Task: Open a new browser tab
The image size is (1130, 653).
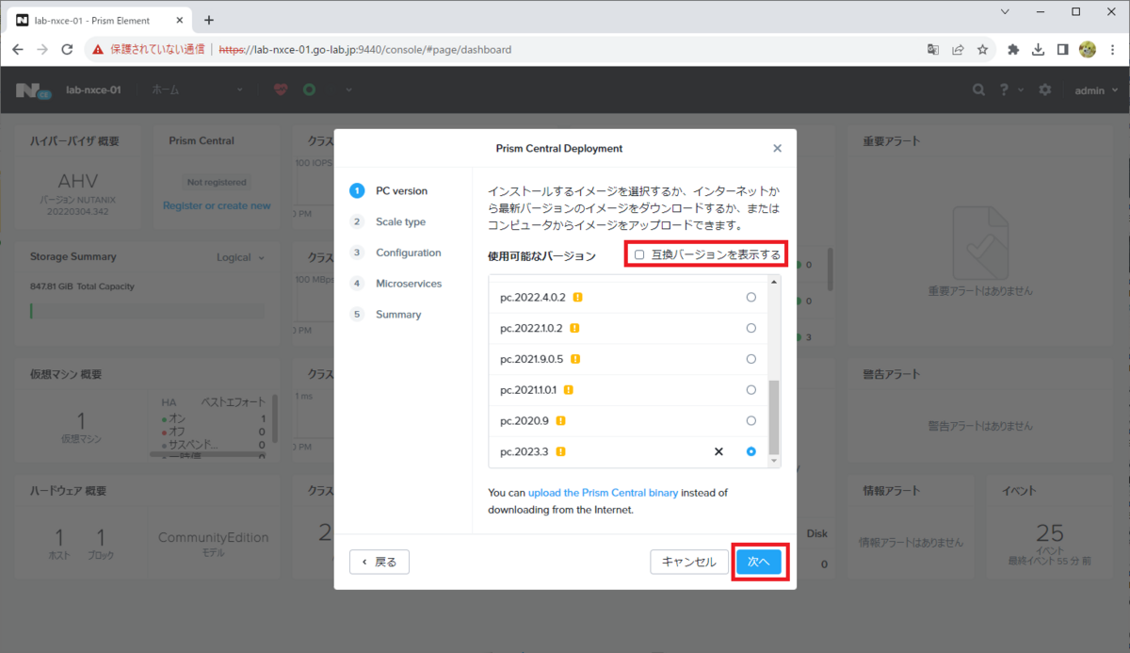Action: tap(209, 20)
